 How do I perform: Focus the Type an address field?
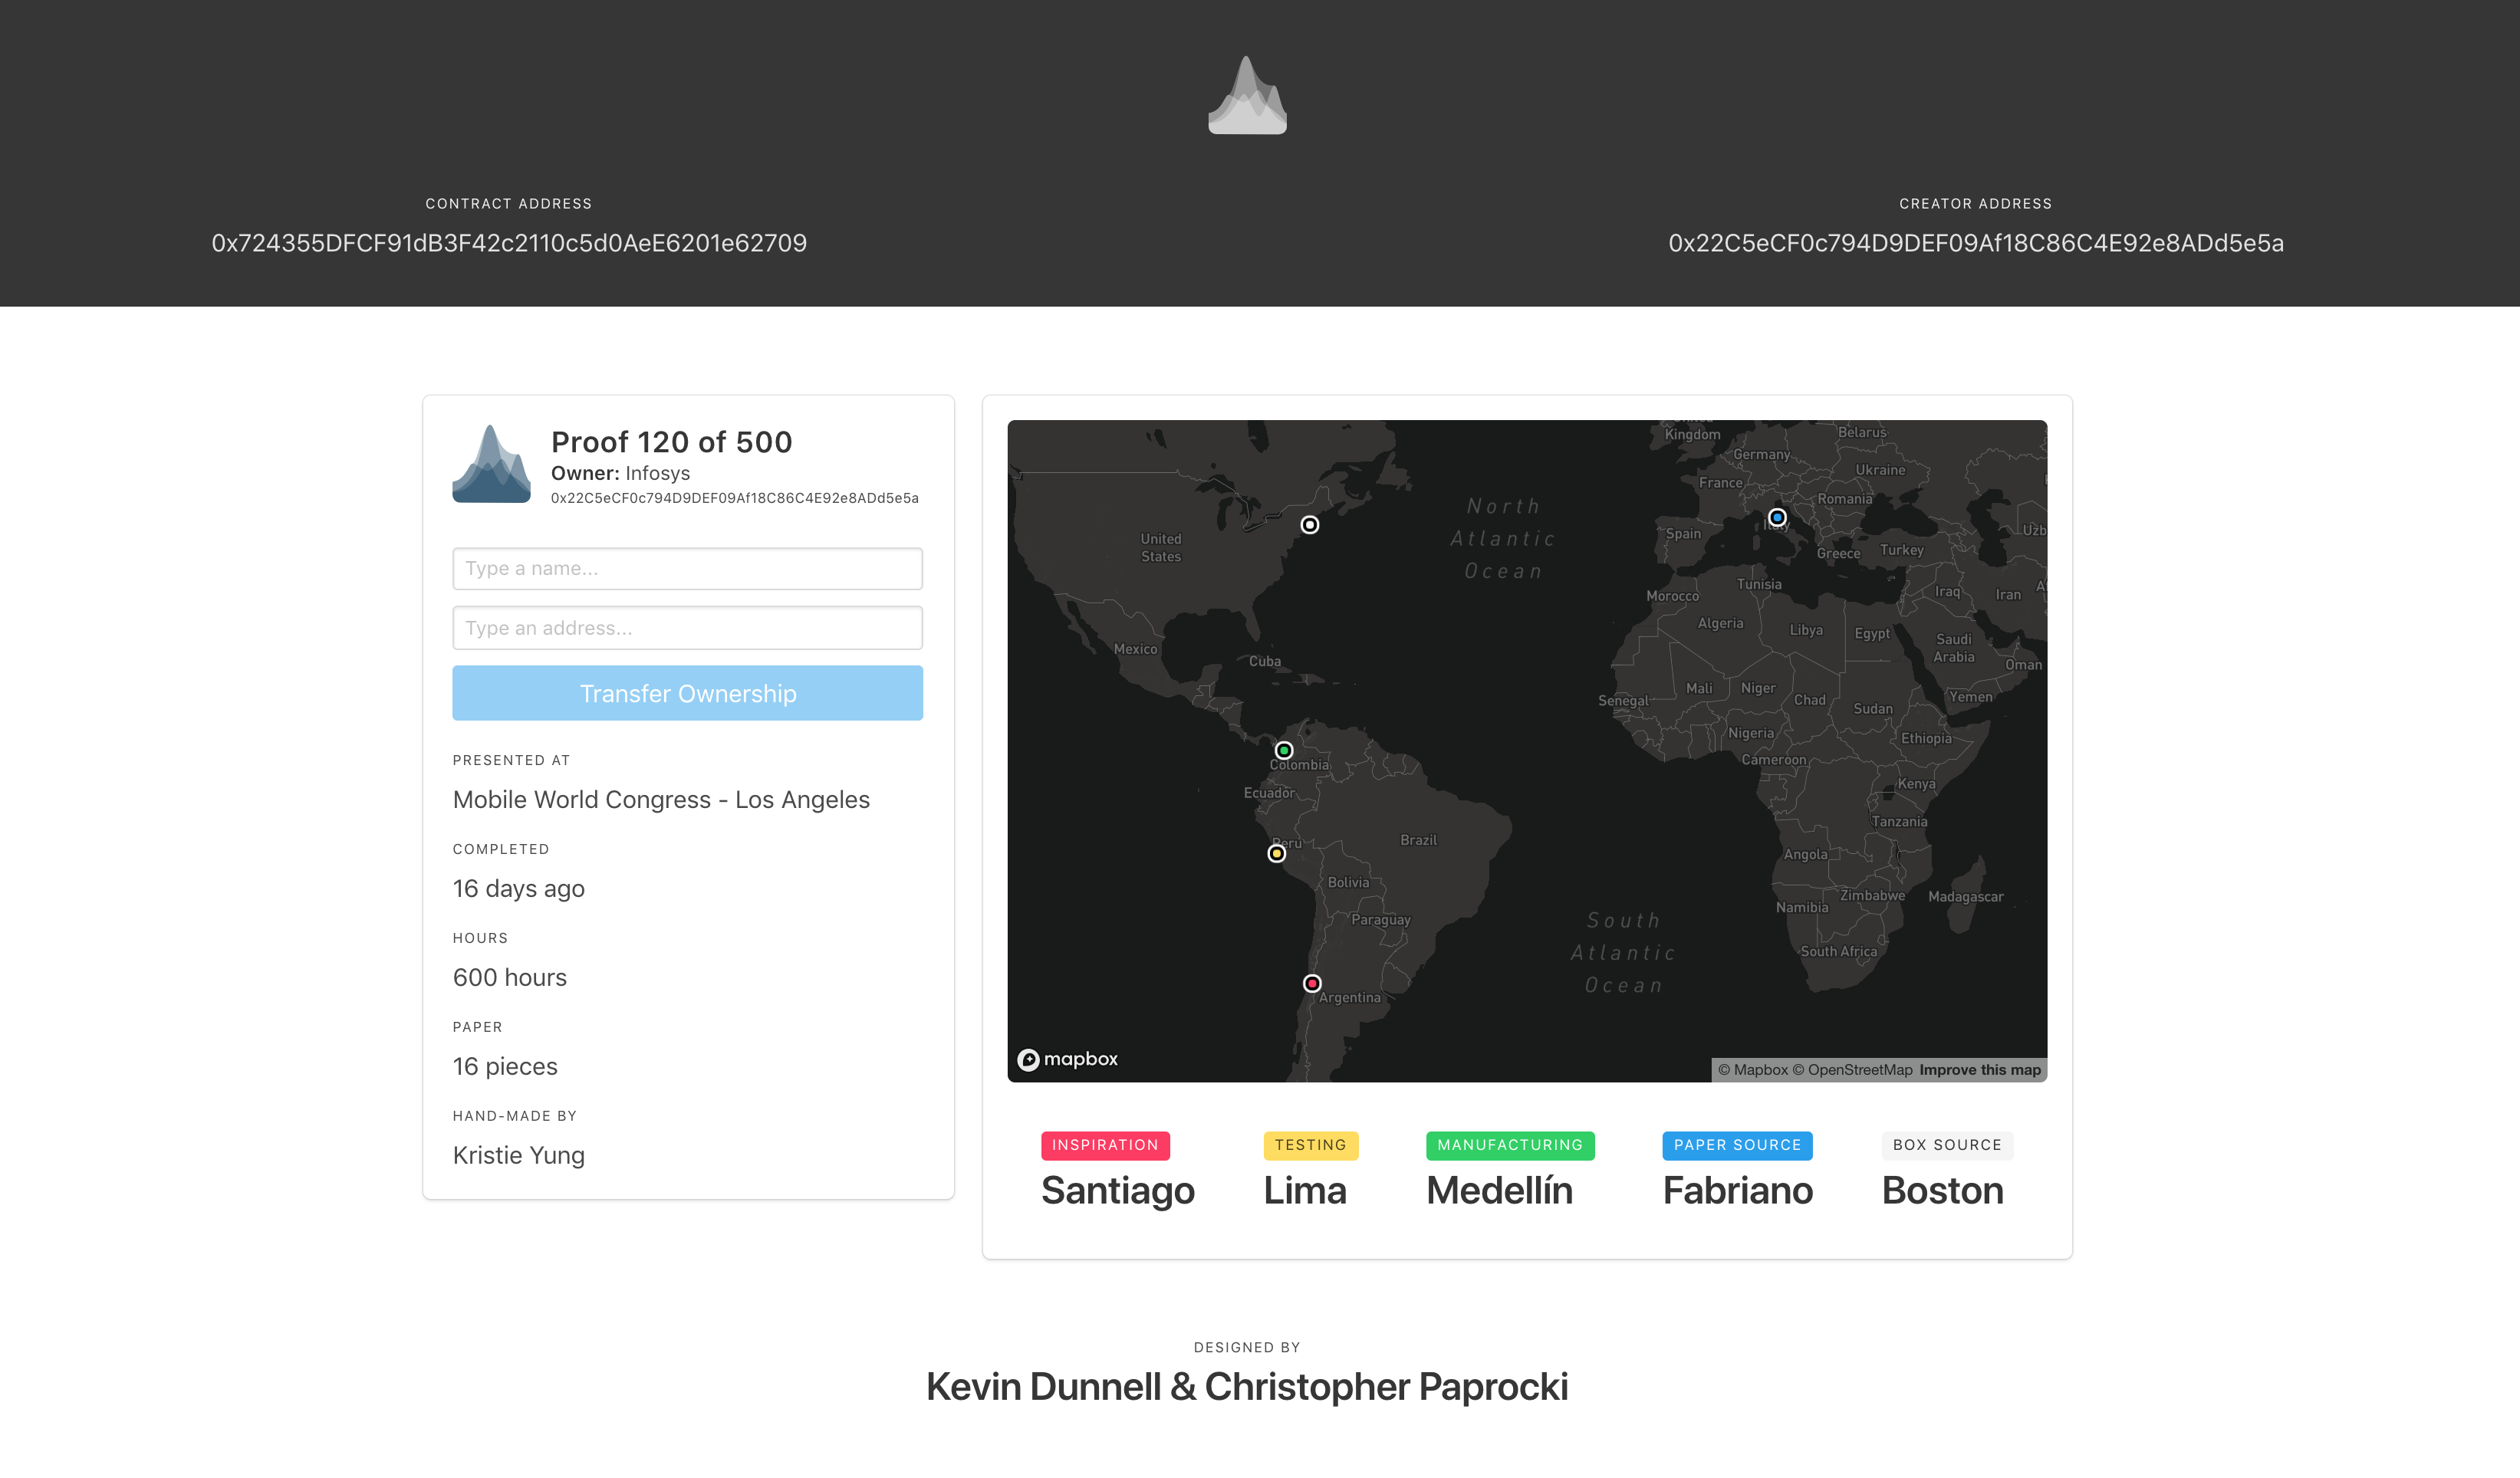coord(687,628)
